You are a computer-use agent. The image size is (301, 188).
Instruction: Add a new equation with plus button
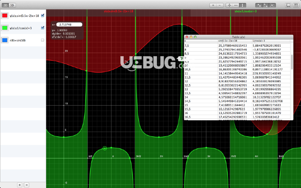coord(20,184)
